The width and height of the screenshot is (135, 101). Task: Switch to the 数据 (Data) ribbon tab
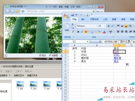114,19
